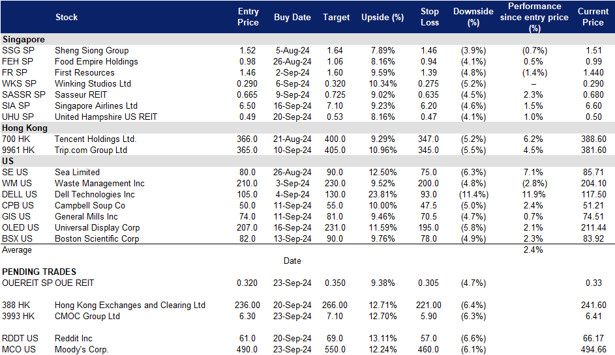Select Dell's (11.4%) downside value
615x355 pixels.
pyautogui.click(x=473, y=194)
